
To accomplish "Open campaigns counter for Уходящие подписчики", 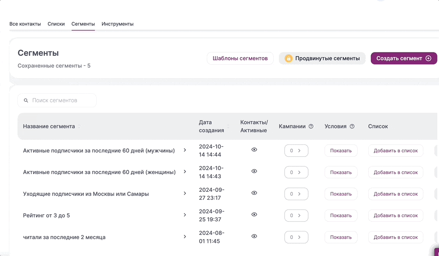I will [296, 194].
